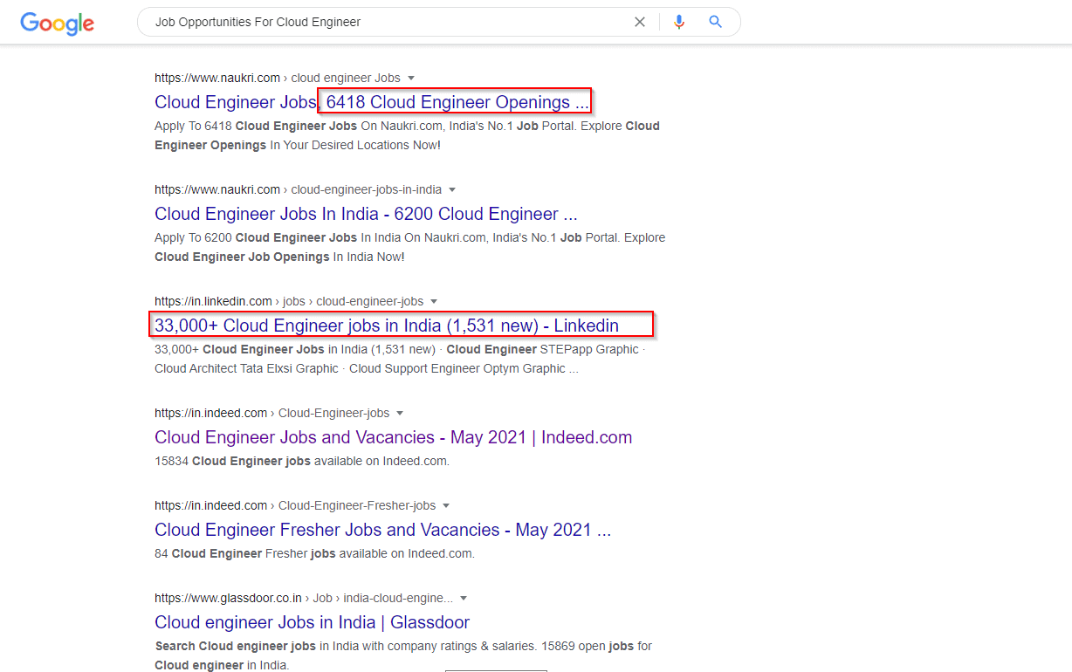Open dropdown arrow next to naukri.com result
1072x672 pixels.
[x=411, y=78]
